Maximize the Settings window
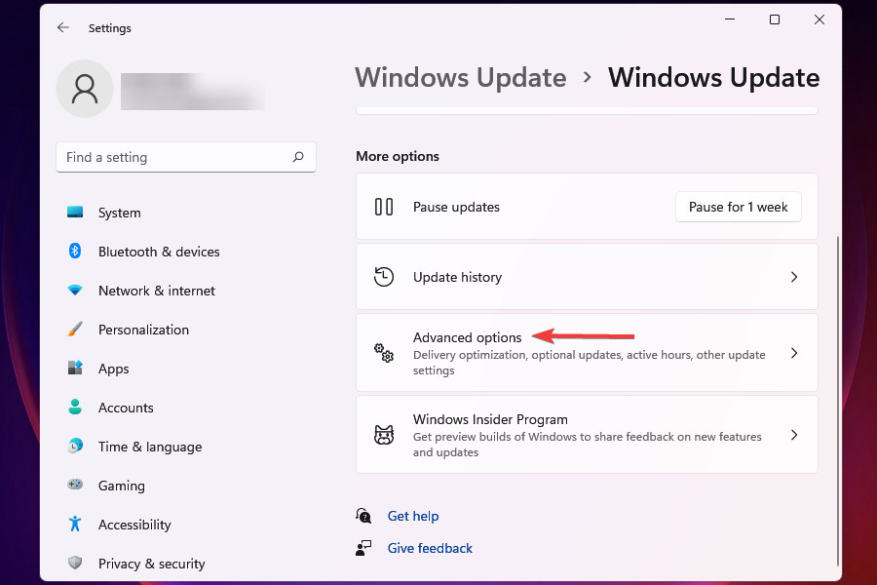 [774, 19]
